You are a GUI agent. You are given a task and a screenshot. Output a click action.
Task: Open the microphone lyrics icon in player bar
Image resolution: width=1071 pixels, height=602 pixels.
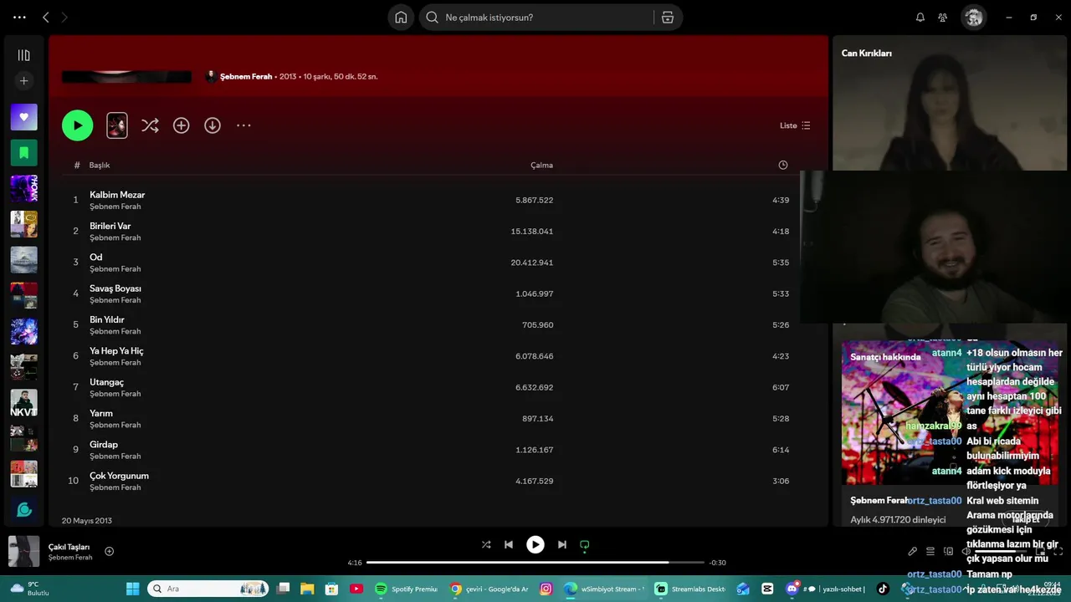pyautogui.click(x=912, y=552)
